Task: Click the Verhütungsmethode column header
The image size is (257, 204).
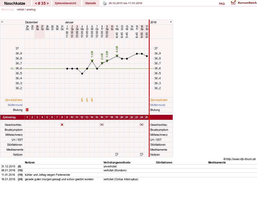Action: [117, 162]
